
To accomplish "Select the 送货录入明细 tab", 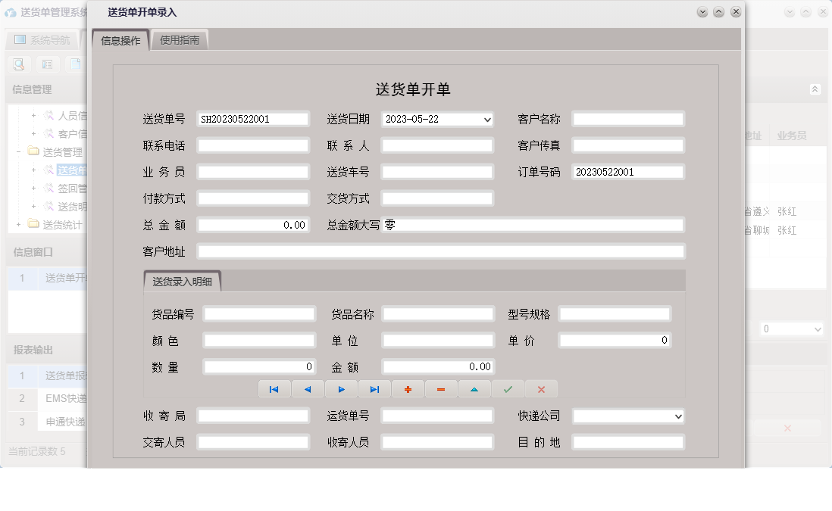I will [x=184, y=280].
